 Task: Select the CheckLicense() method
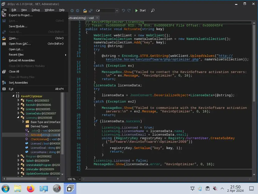tap(45, 139)
